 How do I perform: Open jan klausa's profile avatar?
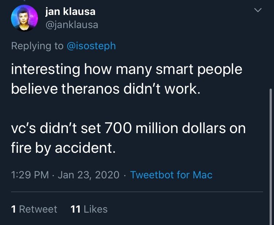[24, 18]
